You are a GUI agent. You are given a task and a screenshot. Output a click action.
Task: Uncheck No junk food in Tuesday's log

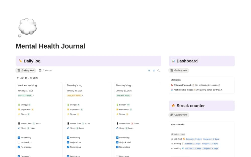click(x=68, y=142)
